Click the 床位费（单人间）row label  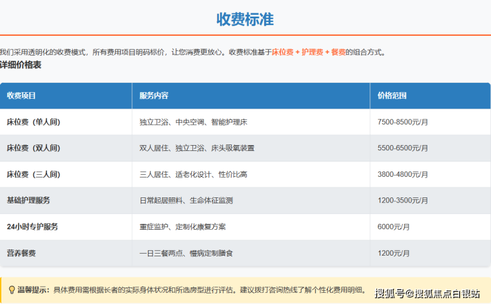point(33,122)
